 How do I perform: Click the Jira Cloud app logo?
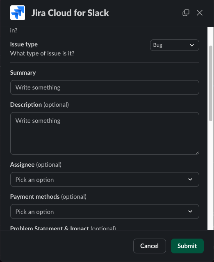(18, 13)
